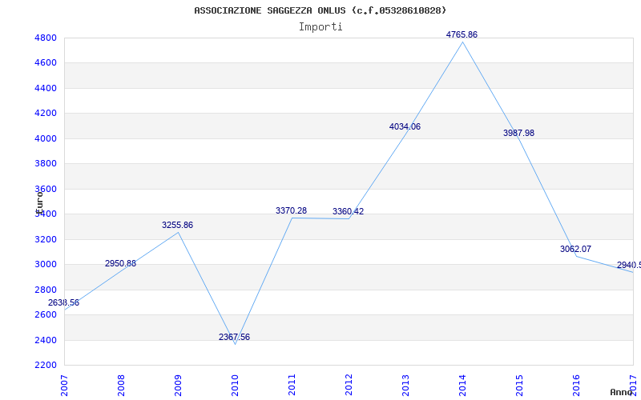Click y-axis tick label 2600
This screenshot has width=641, height=400.
click(45, 315)
